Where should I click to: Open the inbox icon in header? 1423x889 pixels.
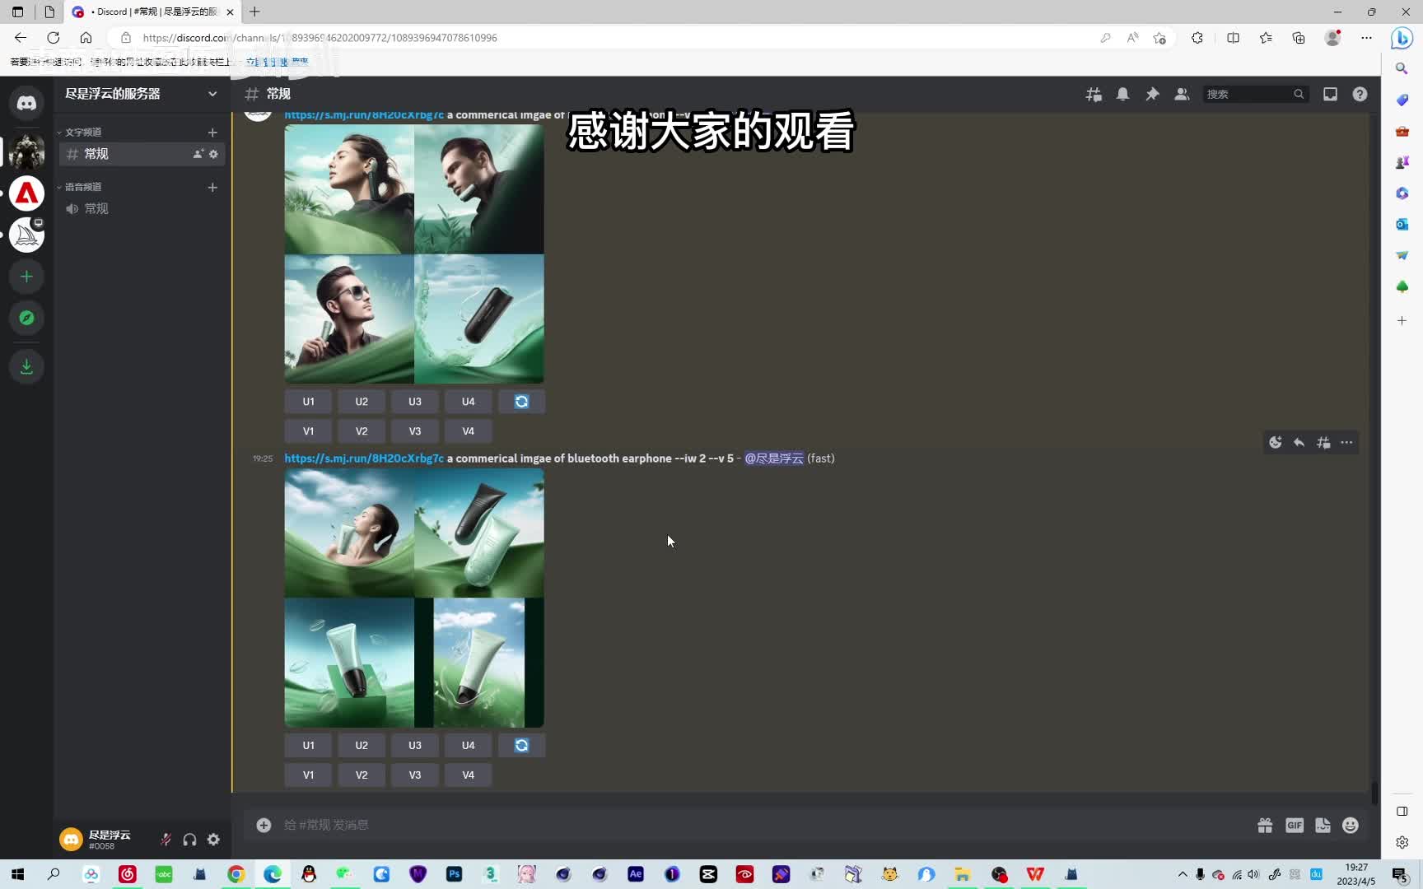1330,95
